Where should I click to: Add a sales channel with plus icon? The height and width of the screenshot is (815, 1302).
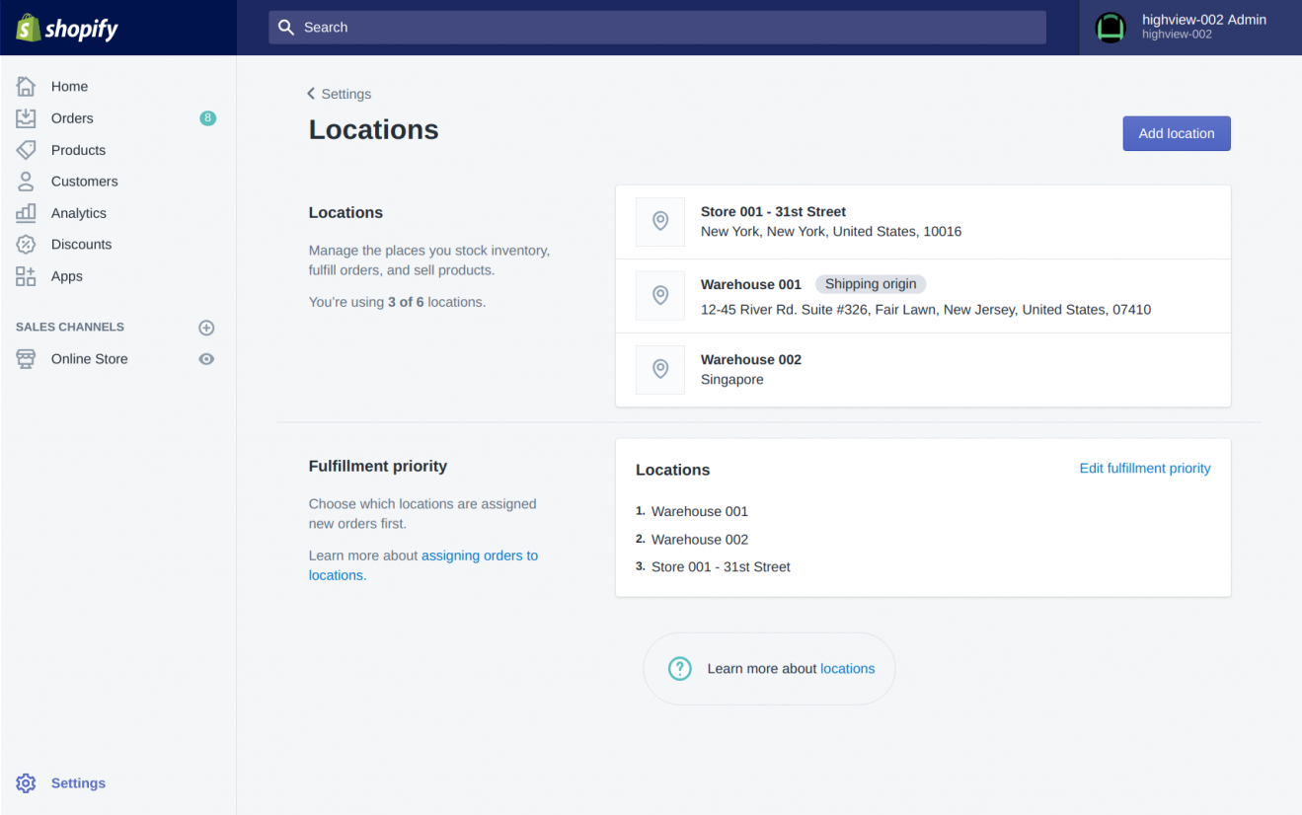[x=206, y=328]
